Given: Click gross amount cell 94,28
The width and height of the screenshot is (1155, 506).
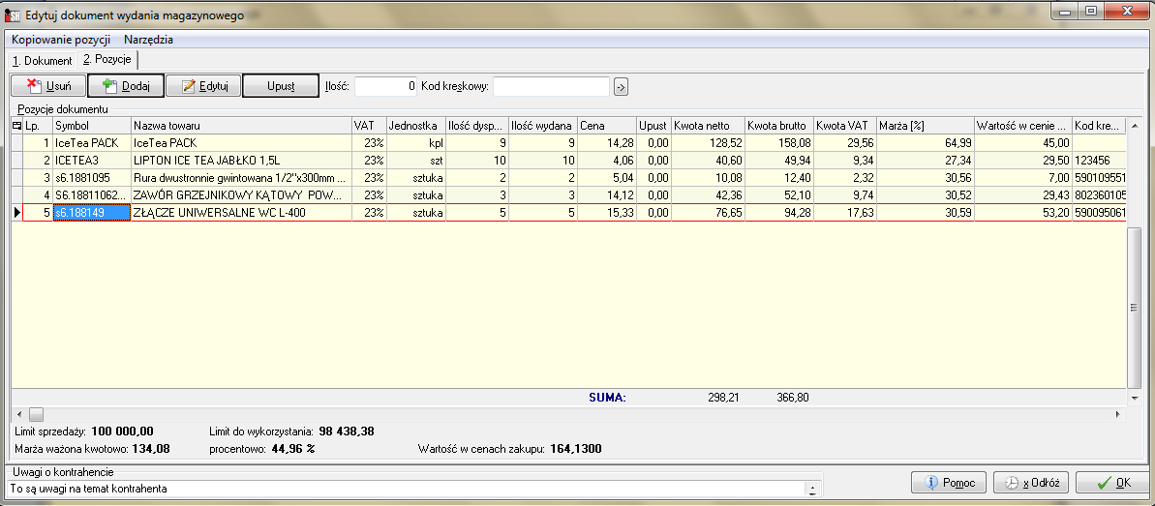Looking at the screenshot, I should (779, 213).
